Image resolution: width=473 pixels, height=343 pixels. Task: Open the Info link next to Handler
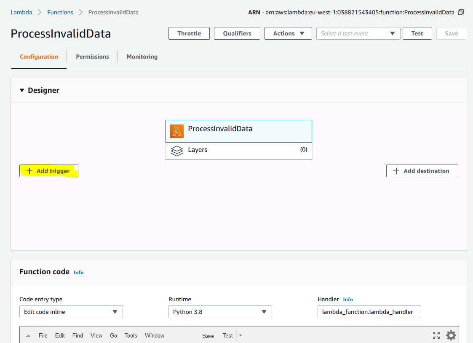(348, 299)
